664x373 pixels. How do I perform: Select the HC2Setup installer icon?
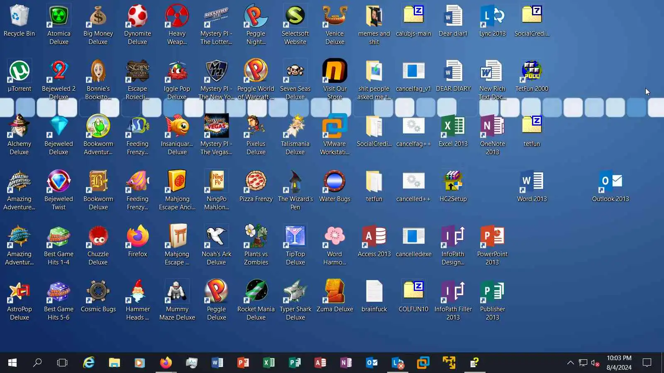point(453,186)
